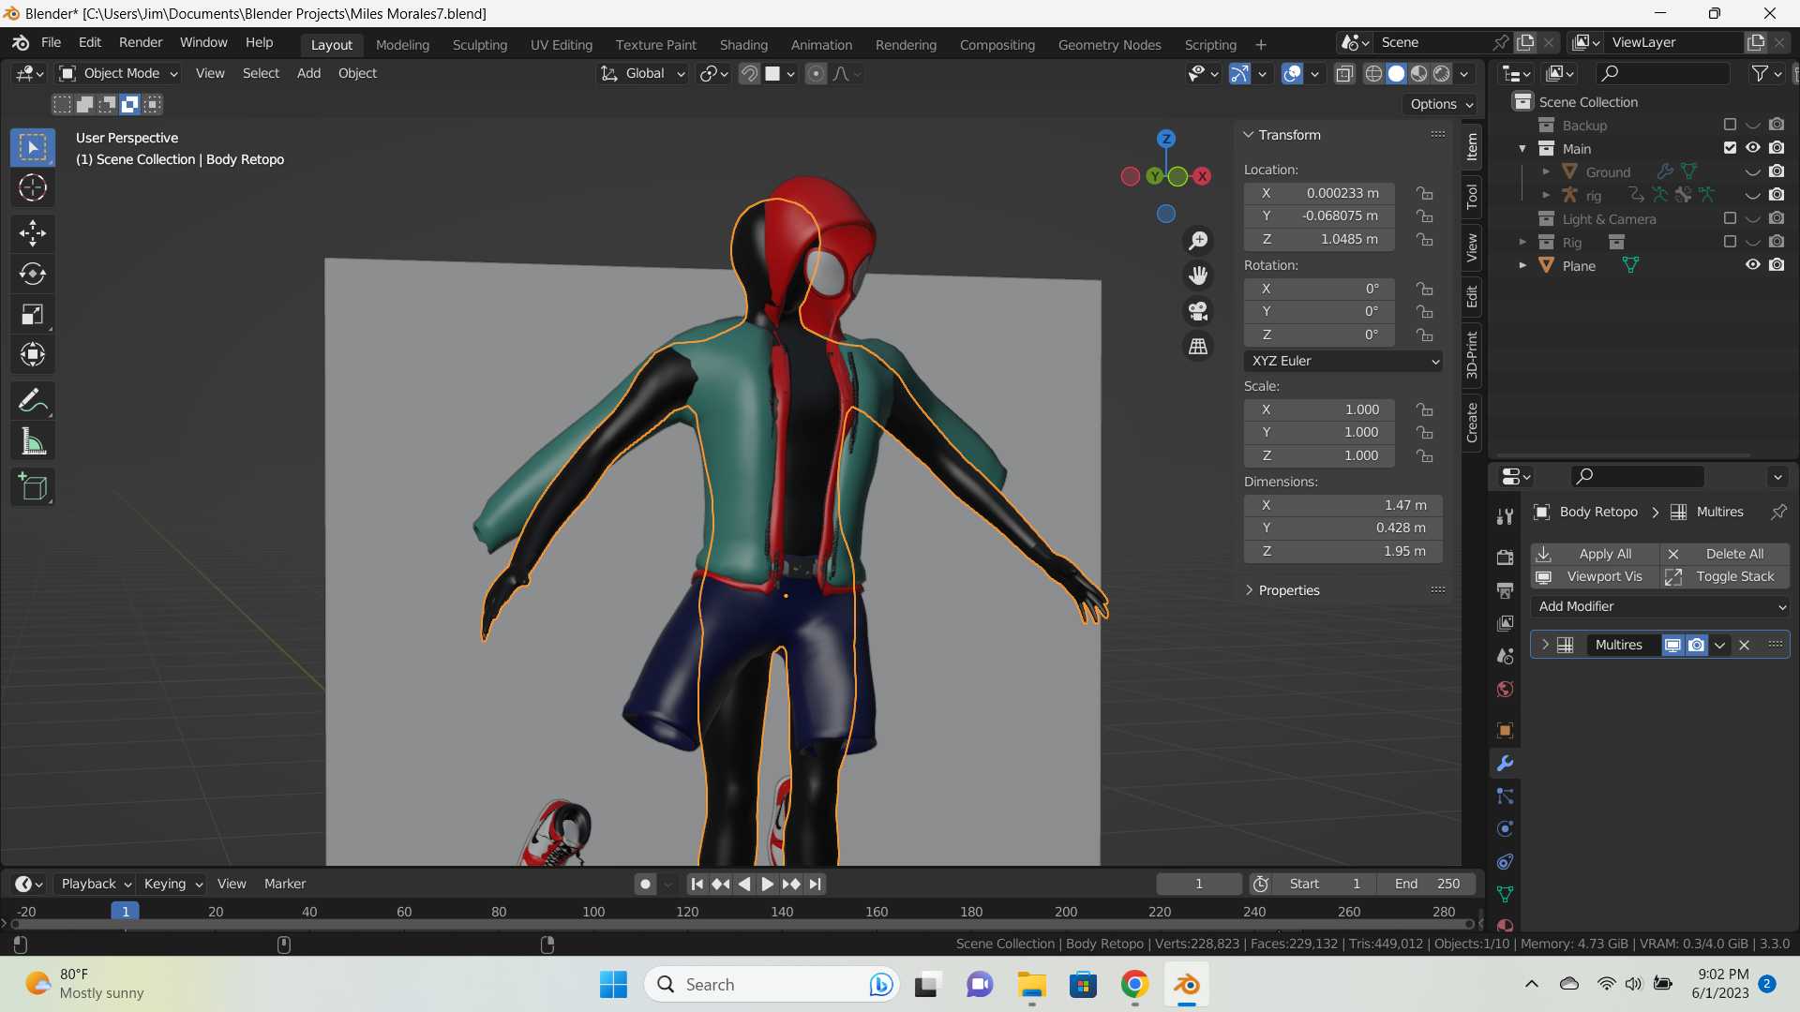Click the Toggle Stack button
Screen dimensions: 1800x1012
click(x=1725, y=577)
